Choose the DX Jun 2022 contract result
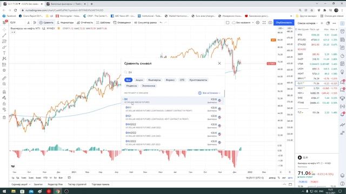This screenshot has width=346, height=194. pos(173,134)
